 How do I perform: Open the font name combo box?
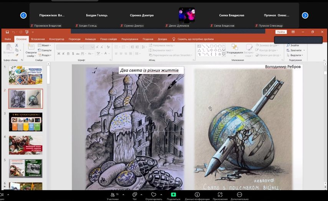click(x=70, y=47)
